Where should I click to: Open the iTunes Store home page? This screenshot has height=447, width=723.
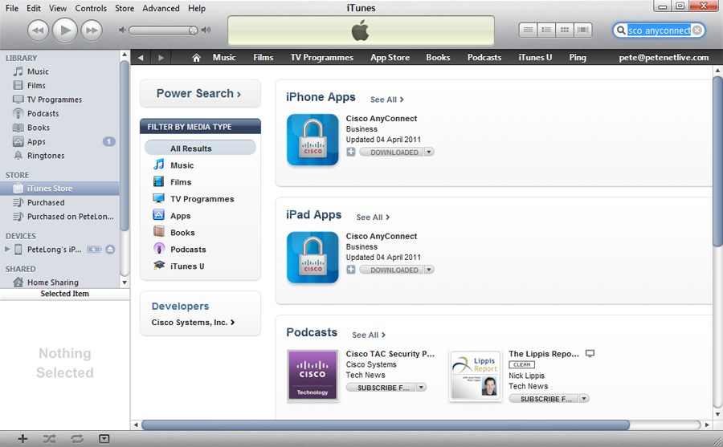(197, 58)
